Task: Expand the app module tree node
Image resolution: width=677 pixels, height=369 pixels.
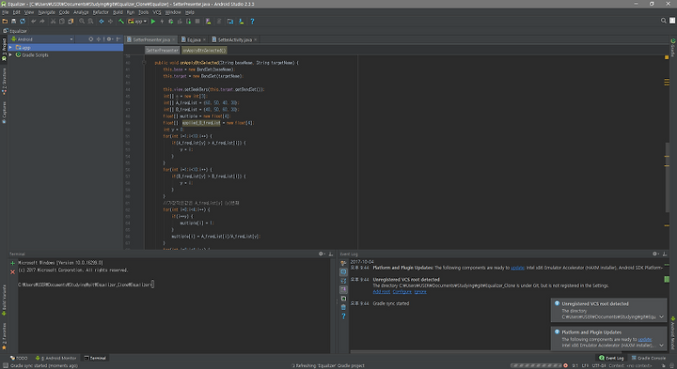Action: (10, 48)
